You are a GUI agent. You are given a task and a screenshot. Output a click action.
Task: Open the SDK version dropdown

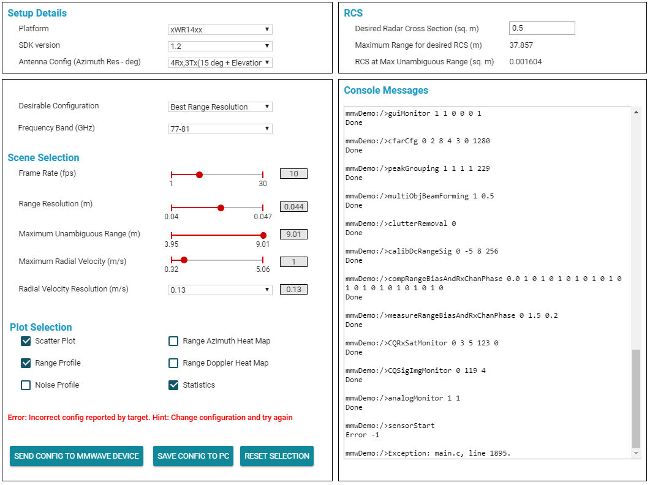[x=220, y=46]
